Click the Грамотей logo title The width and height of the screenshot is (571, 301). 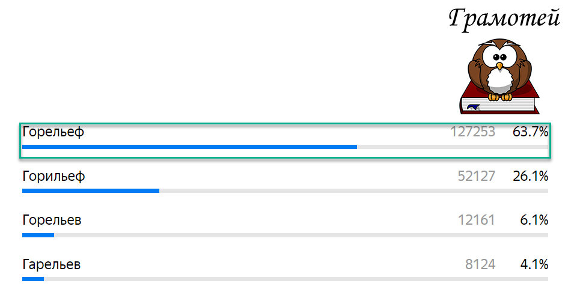pyautogui.click(x=504, y=19)
